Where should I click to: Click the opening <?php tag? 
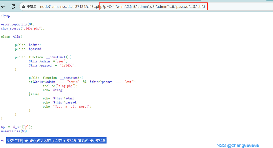coord(5,16)
